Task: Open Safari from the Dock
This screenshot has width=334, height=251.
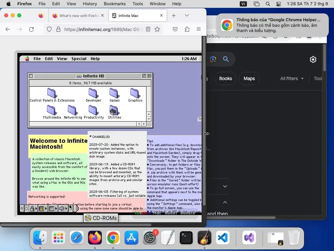Action: click(76, 238)
